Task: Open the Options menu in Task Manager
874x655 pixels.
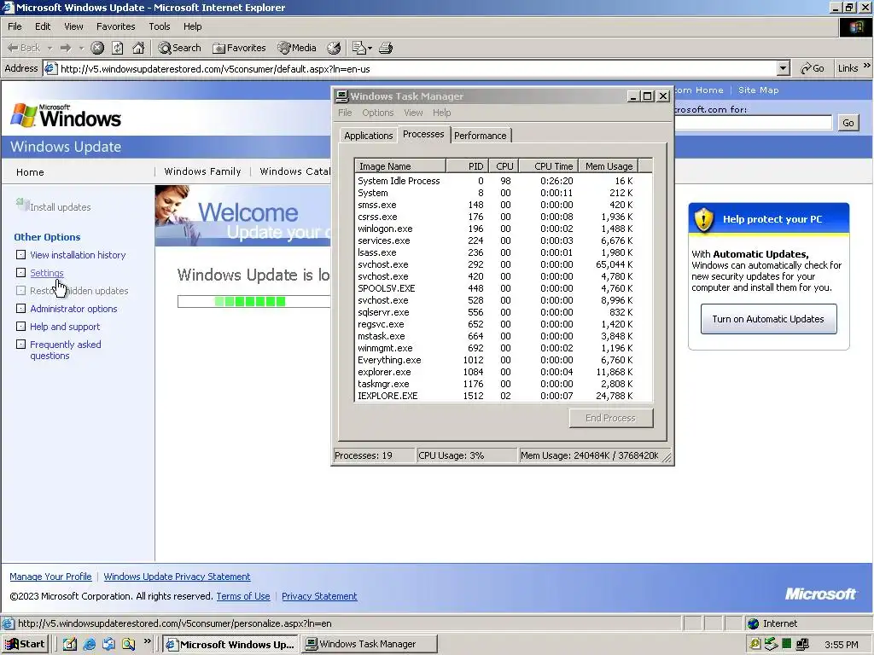Action: pyautogui.click(x=377, y=113)
